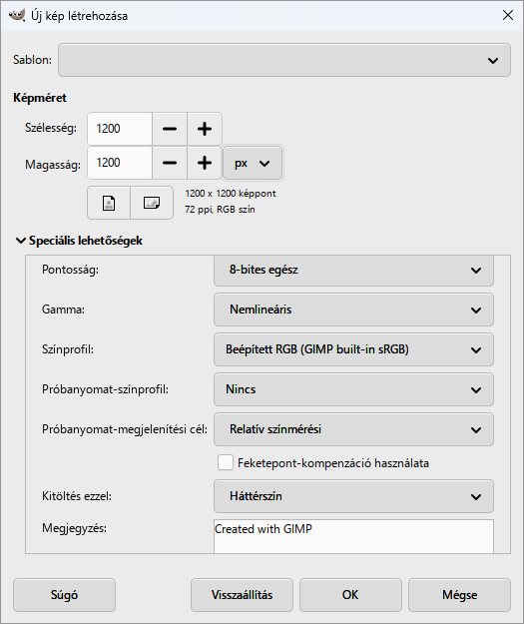
Task: Open Relatív színmérési rendering intent dropdown
Action: (x=353, y=429)
